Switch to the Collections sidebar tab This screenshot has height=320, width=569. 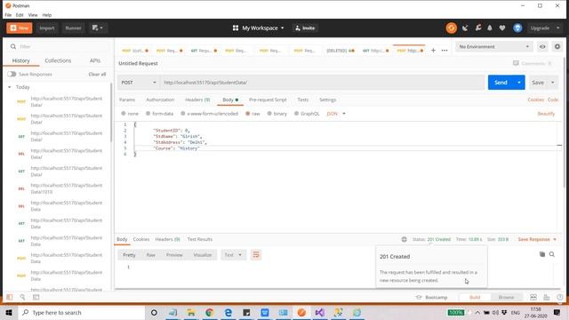[58, 60]
